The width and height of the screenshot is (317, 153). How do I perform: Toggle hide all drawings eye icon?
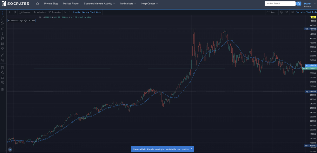[3, 82]
